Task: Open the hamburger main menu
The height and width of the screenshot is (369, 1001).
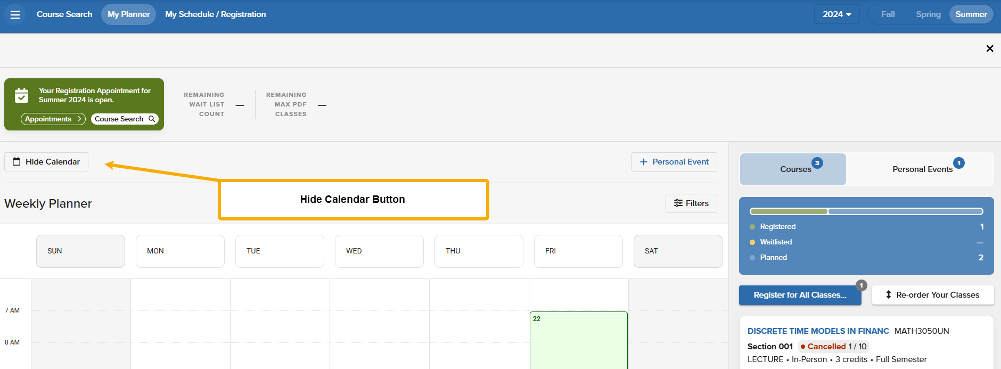Action: tap(15, 14)
